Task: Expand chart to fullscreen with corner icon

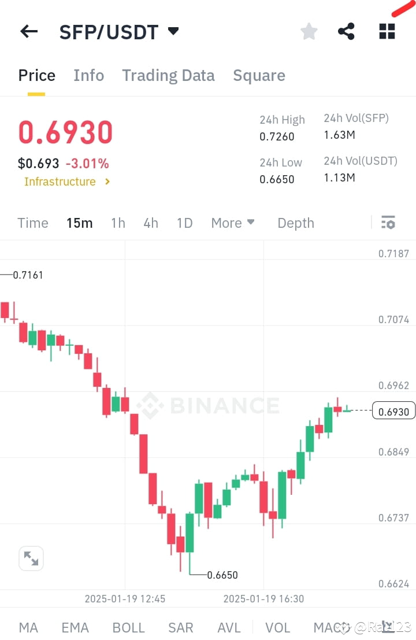Action: (x=31, y=558)
